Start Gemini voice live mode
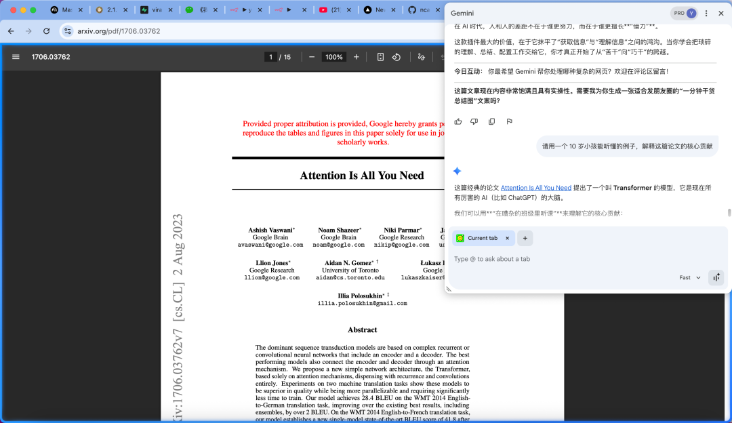 click(x=716, y=278)
